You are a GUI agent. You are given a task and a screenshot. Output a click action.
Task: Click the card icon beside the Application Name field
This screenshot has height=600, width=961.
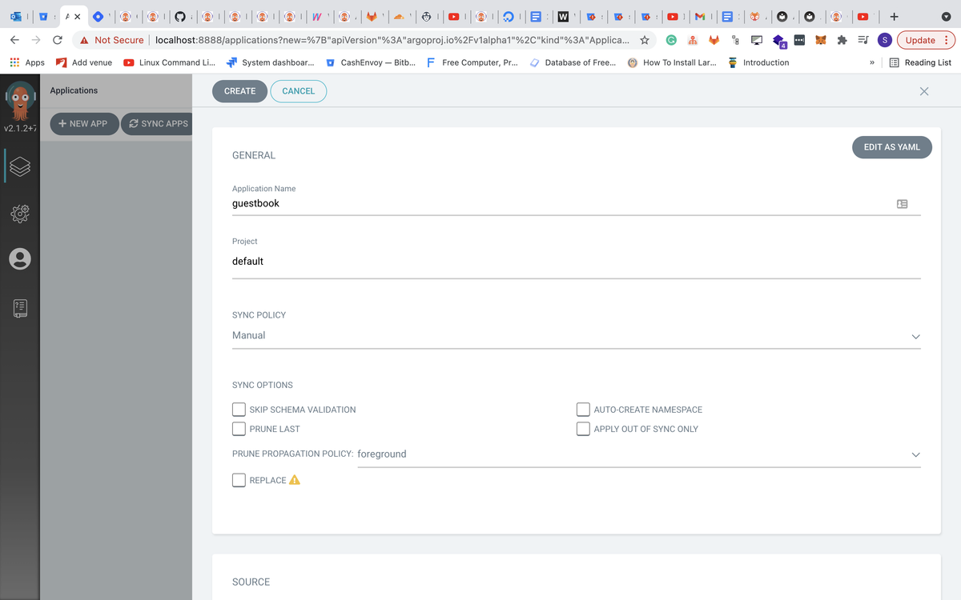(903, 203)
